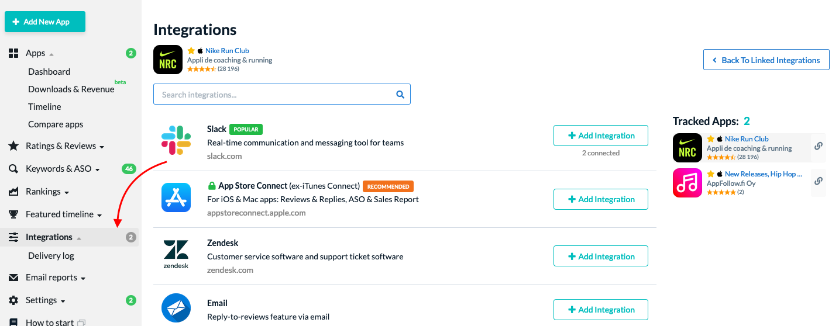
Task: Focus the Search integrations input field
Action: coord(282,94)
